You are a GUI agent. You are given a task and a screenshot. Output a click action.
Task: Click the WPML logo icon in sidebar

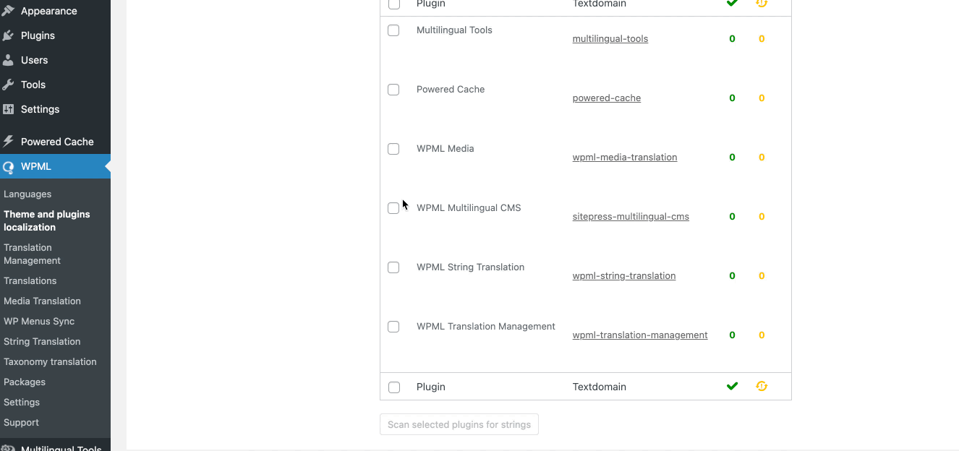[8, 166]
